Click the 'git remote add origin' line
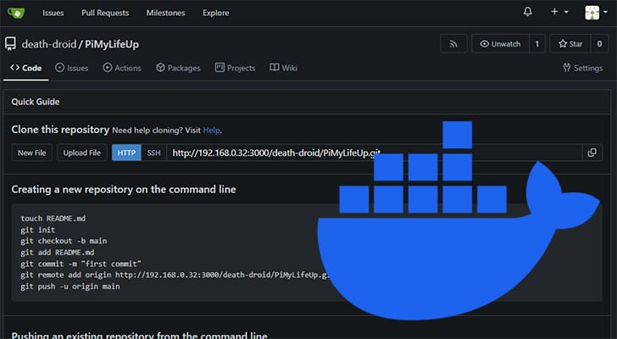 [x=174, y=275]
